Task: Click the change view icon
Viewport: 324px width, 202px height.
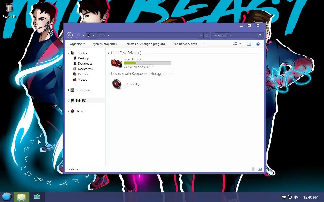Action: [235, 44]
